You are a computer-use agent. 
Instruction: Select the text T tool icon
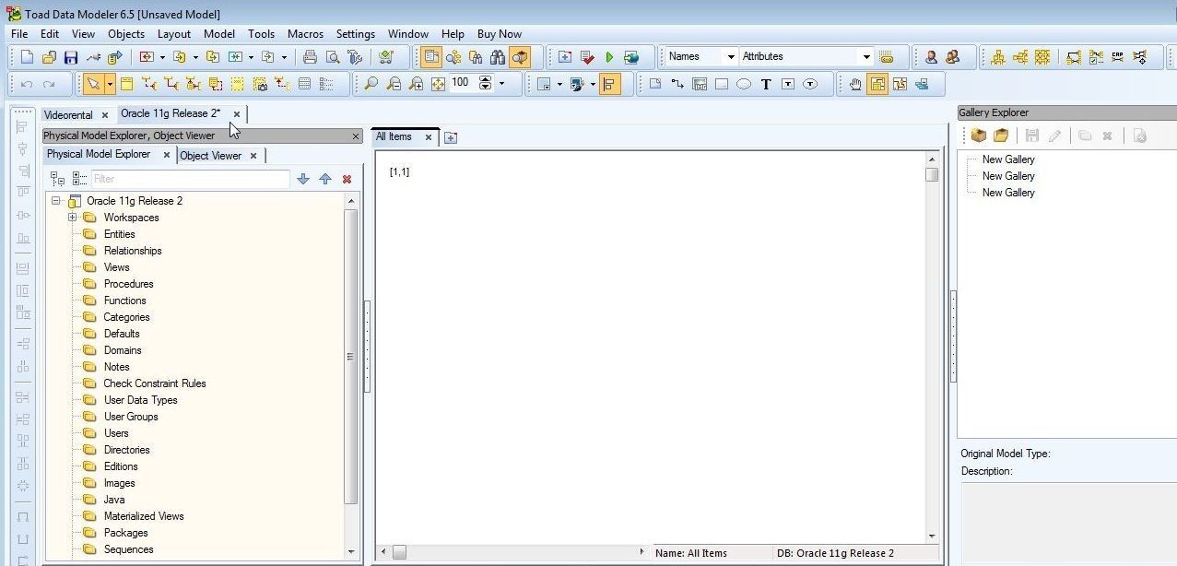coord(766,84)
